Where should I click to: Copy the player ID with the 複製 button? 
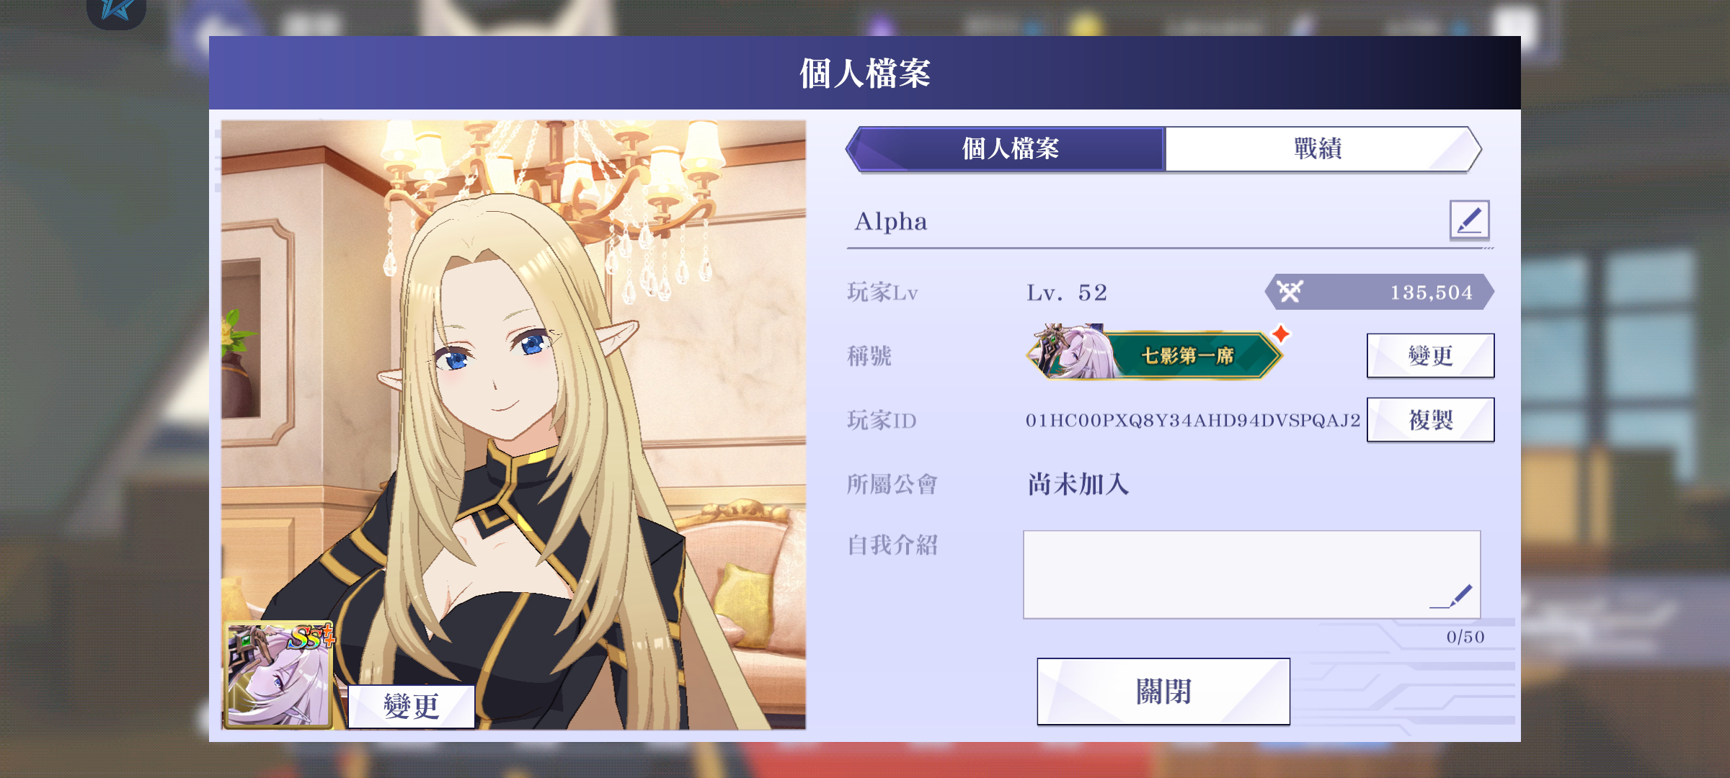tap(1430, 419)
